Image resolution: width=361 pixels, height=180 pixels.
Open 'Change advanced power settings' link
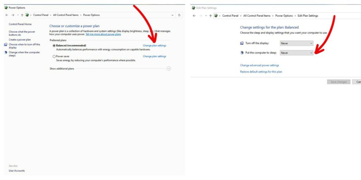tap(259, 65)
